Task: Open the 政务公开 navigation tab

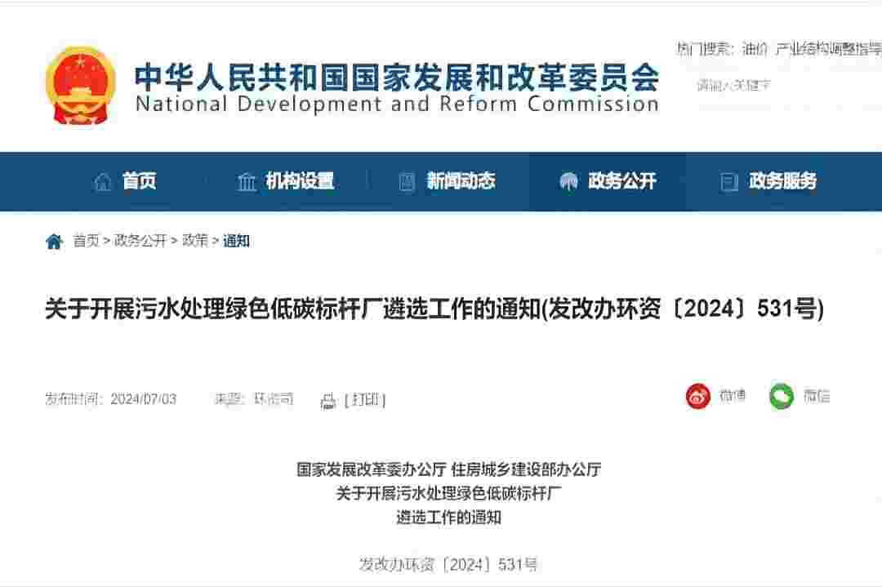Action: pos(622,181)
